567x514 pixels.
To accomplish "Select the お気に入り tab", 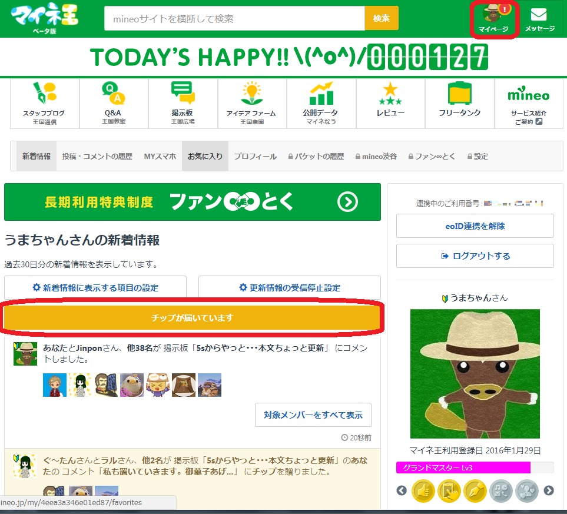I will pos(205,156).
